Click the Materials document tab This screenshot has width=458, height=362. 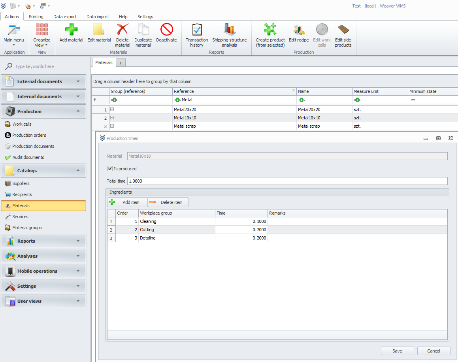[104, 62]
